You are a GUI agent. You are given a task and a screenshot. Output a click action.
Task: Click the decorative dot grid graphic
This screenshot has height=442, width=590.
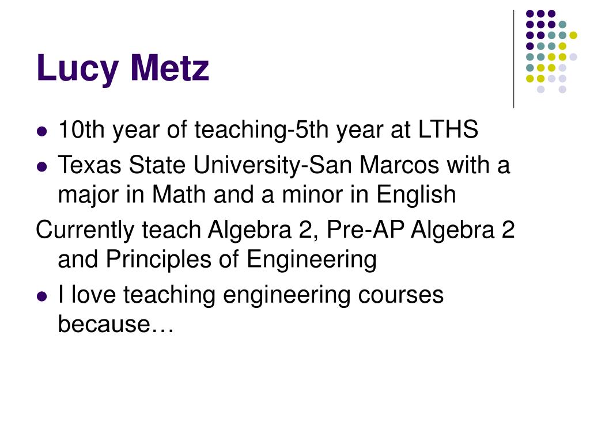(551, 51)
